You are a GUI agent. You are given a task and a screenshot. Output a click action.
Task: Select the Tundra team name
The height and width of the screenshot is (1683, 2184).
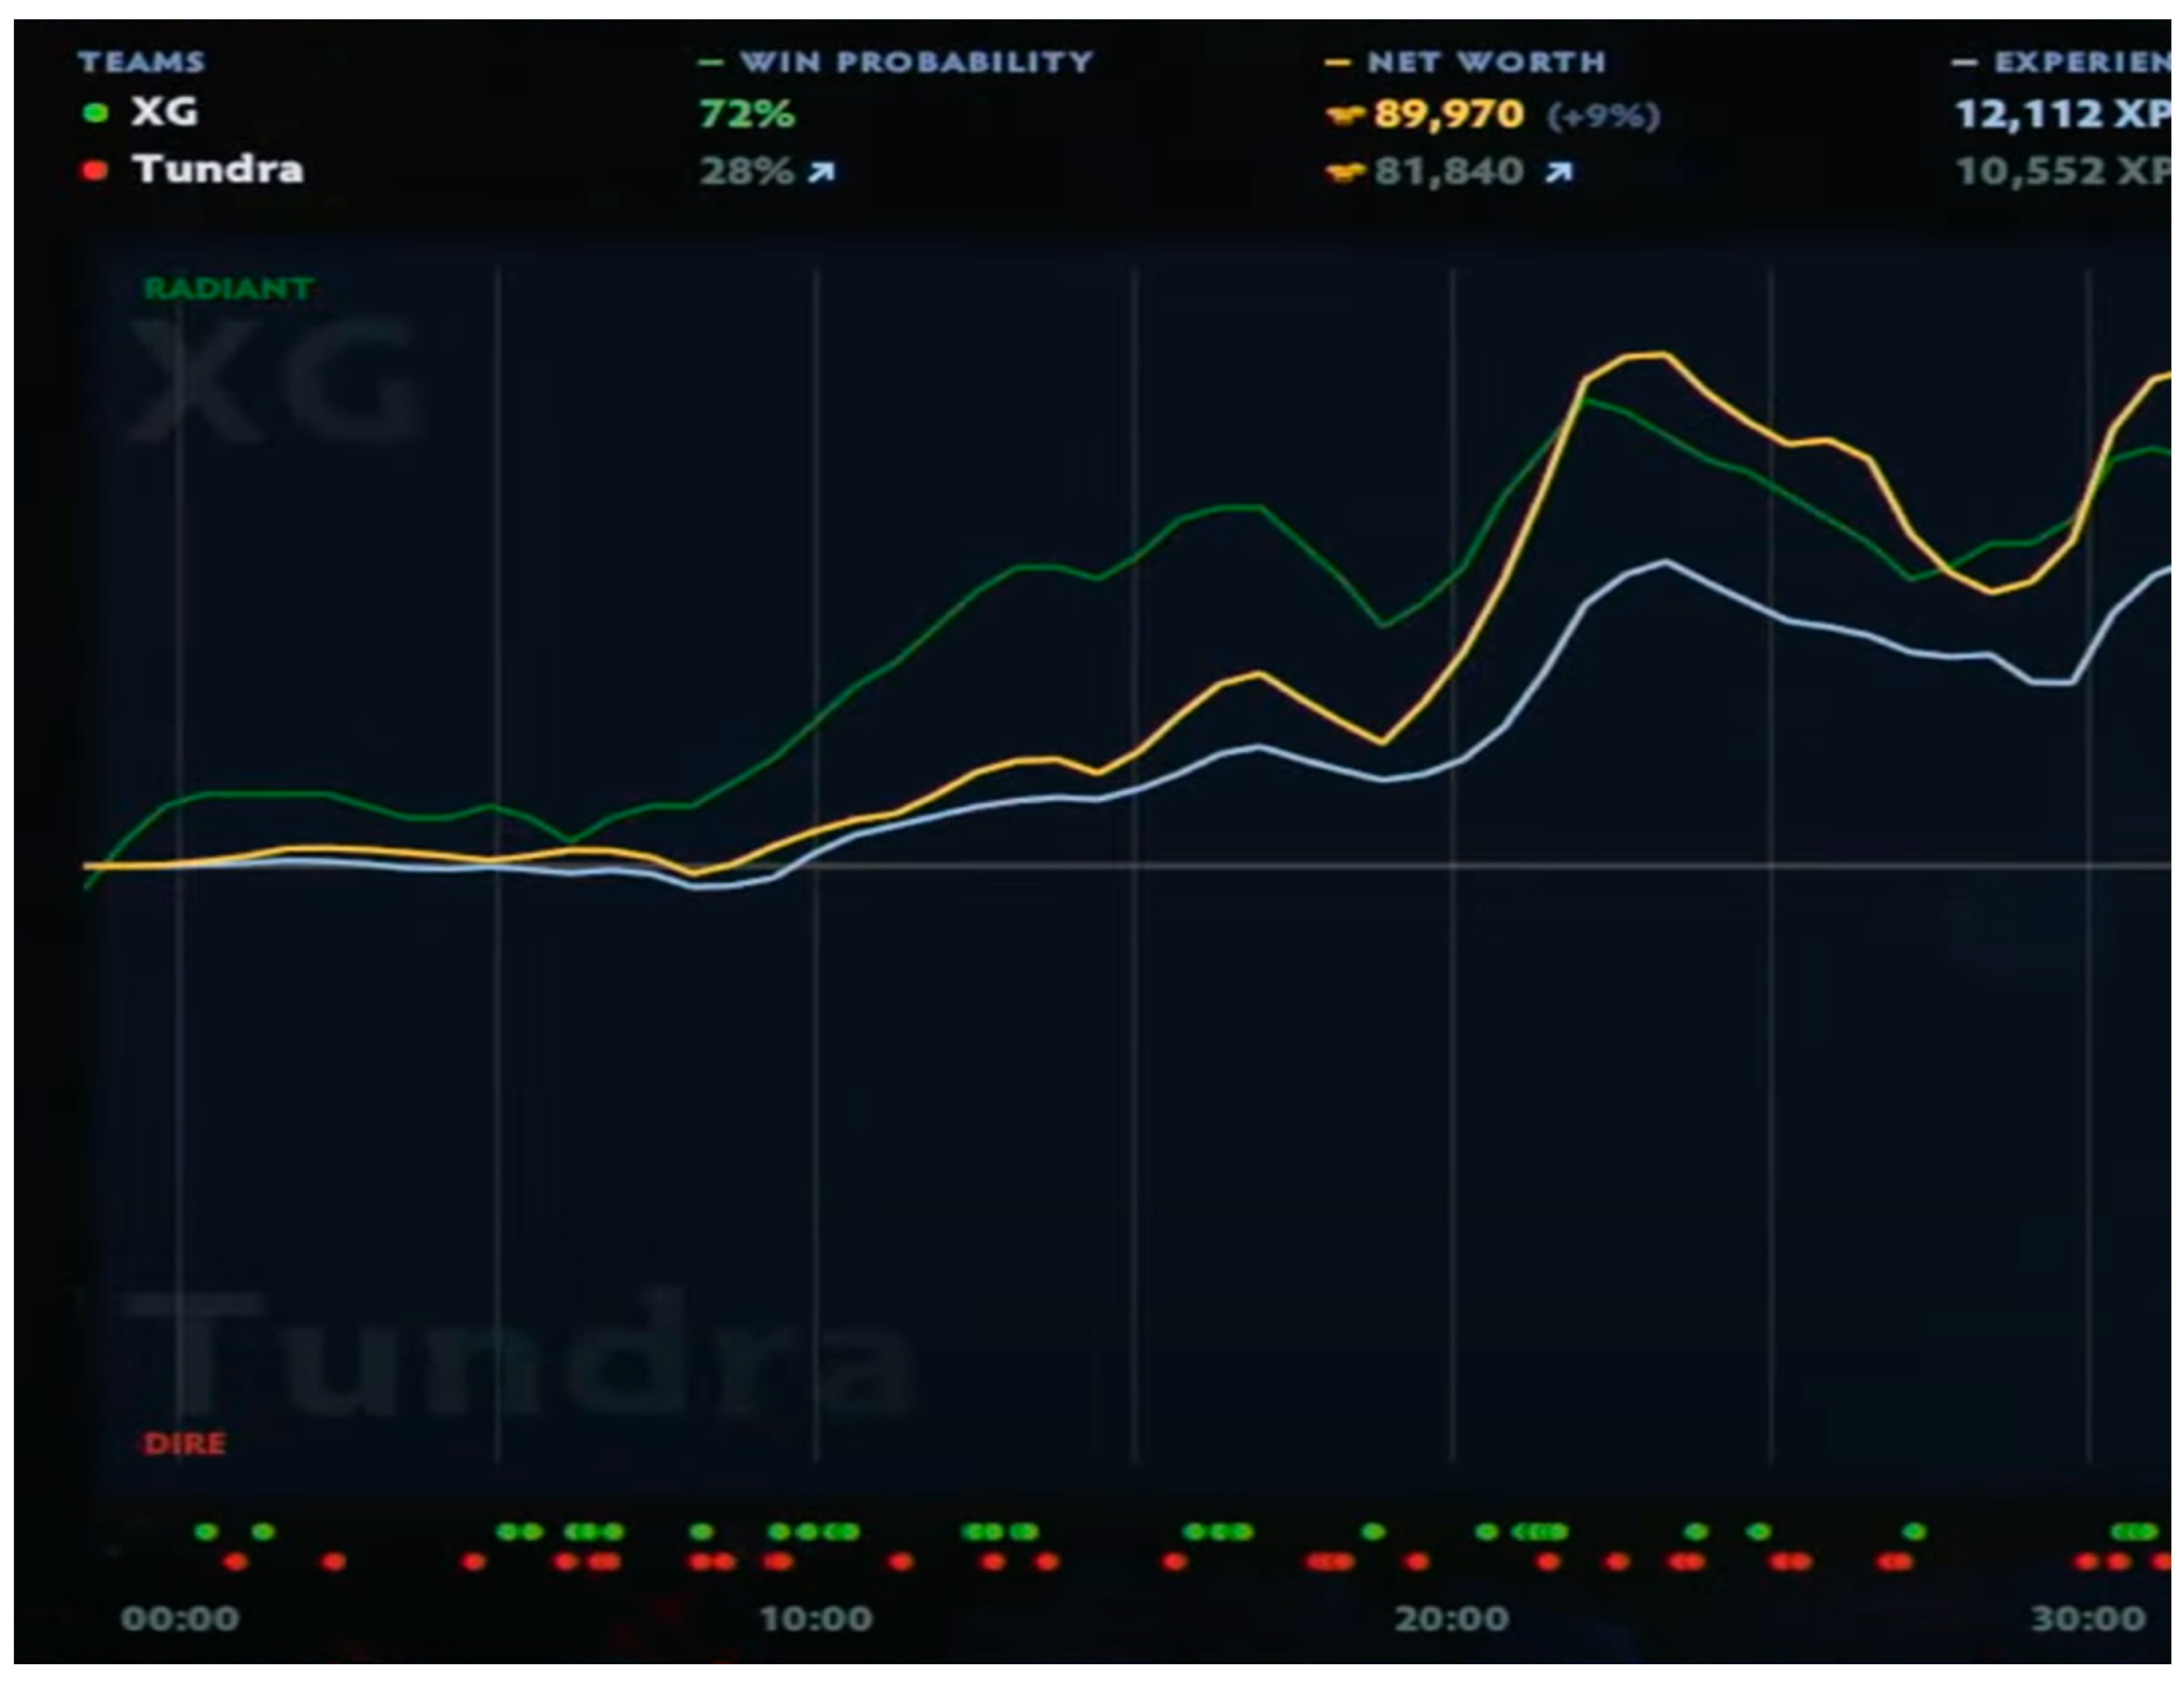point(218,169)
